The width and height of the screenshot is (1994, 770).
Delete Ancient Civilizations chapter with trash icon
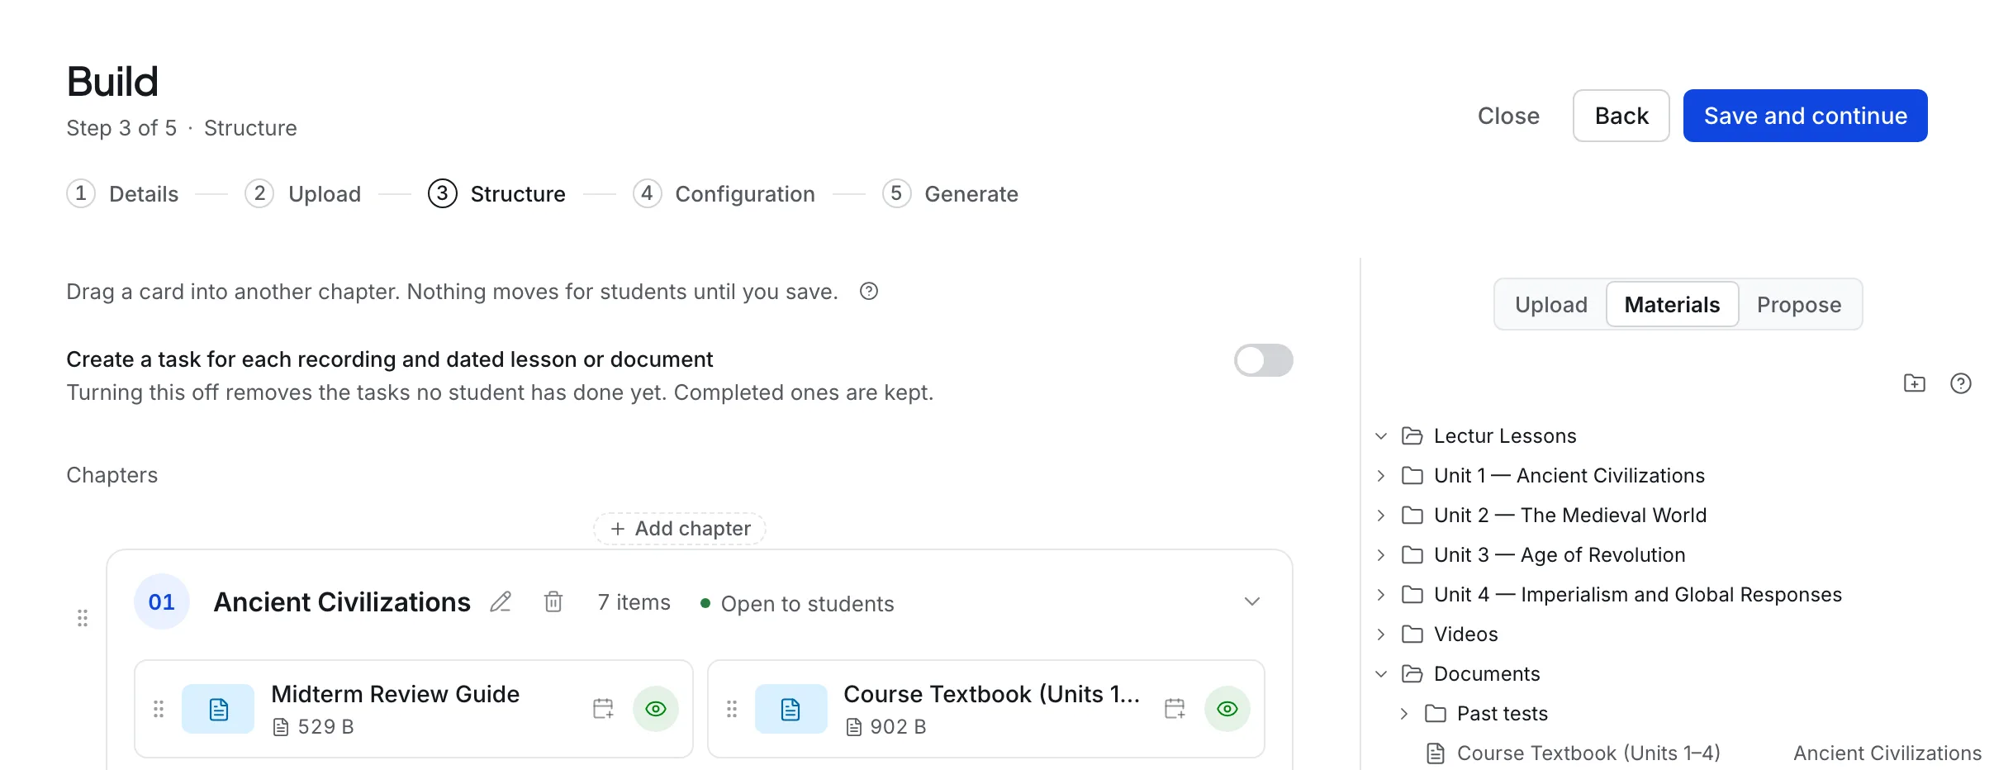[x=553, y=602]
